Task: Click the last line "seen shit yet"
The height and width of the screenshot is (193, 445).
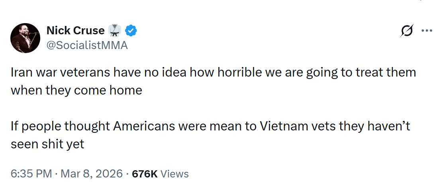Action: coord(47,144)
